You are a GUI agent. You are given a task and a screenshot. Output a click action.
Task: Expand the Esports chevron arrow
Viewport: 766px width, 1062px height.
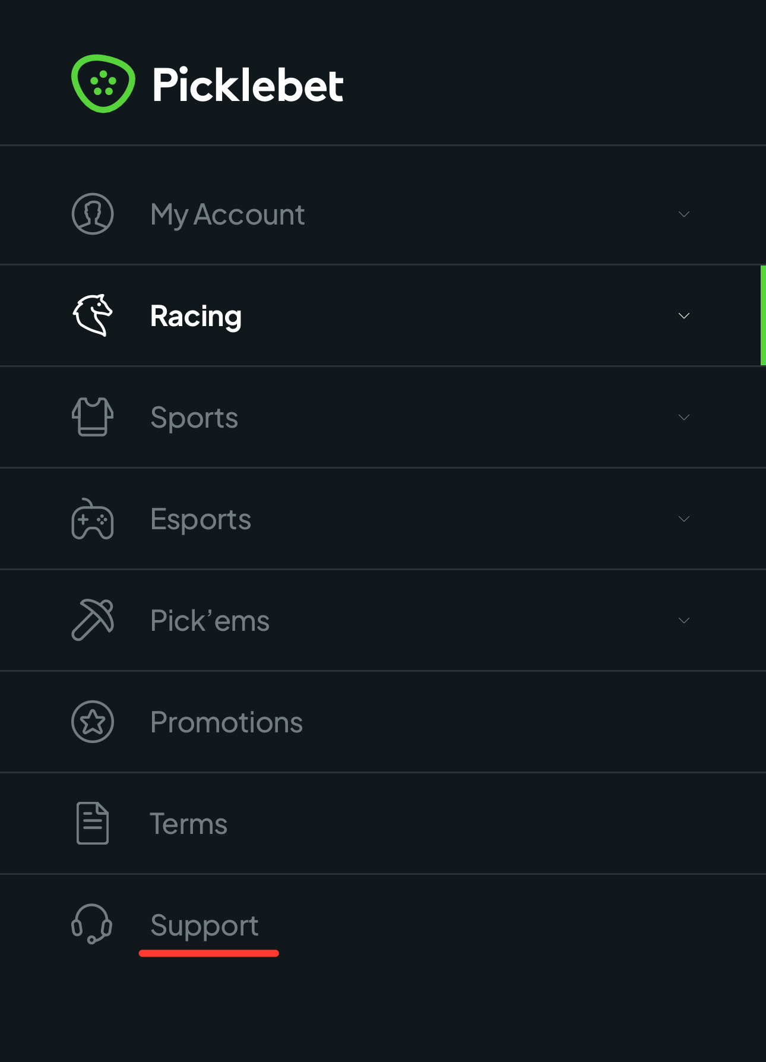tap(684, 519)
